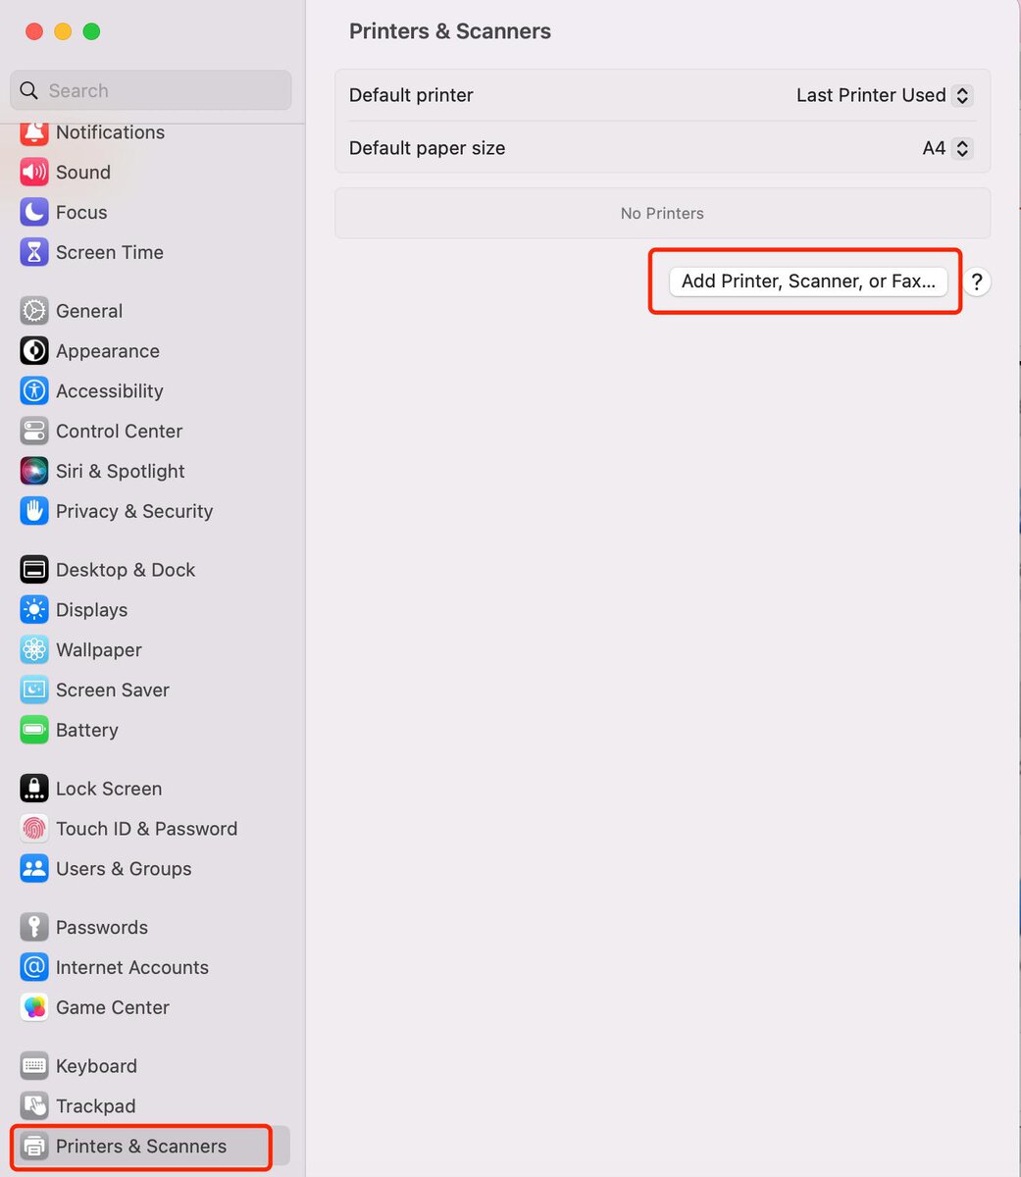Click the red close window button
This screenshot has height=1177, width=1021.
34,31
